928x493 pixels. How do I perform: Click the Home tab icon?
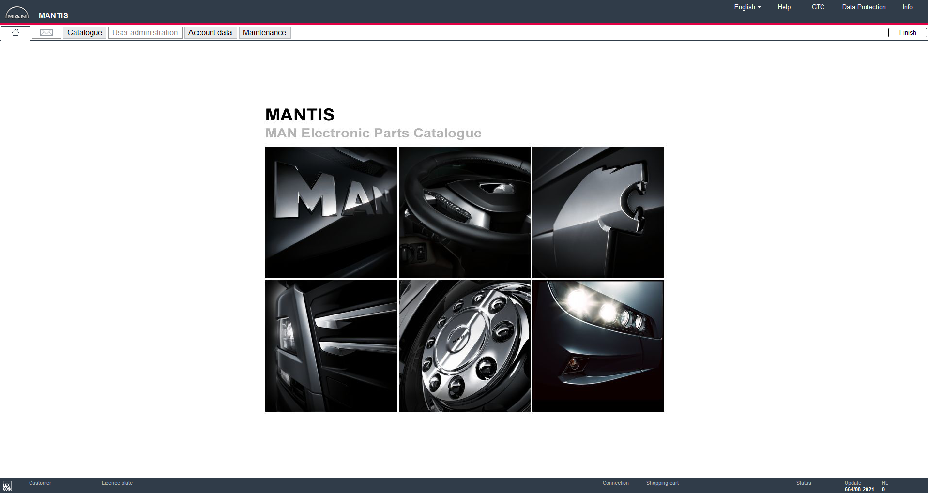click(x=15, y=32)
